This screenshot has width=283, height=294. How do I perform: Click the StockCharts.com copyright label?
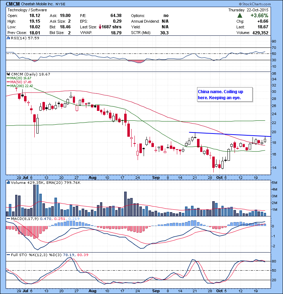click(255, 4)
